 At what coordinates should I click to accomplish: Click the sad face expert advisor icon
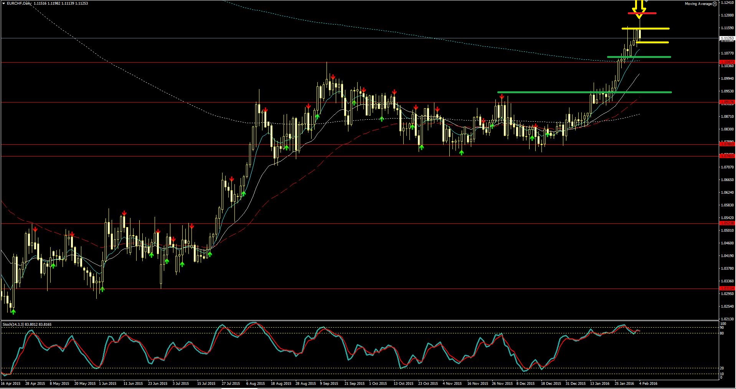tap(715, 4)
